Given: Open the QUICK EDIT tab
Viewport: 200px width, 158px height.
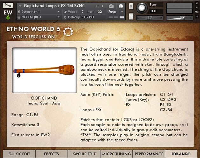Looking at the screenshot, I should point(19,154).
